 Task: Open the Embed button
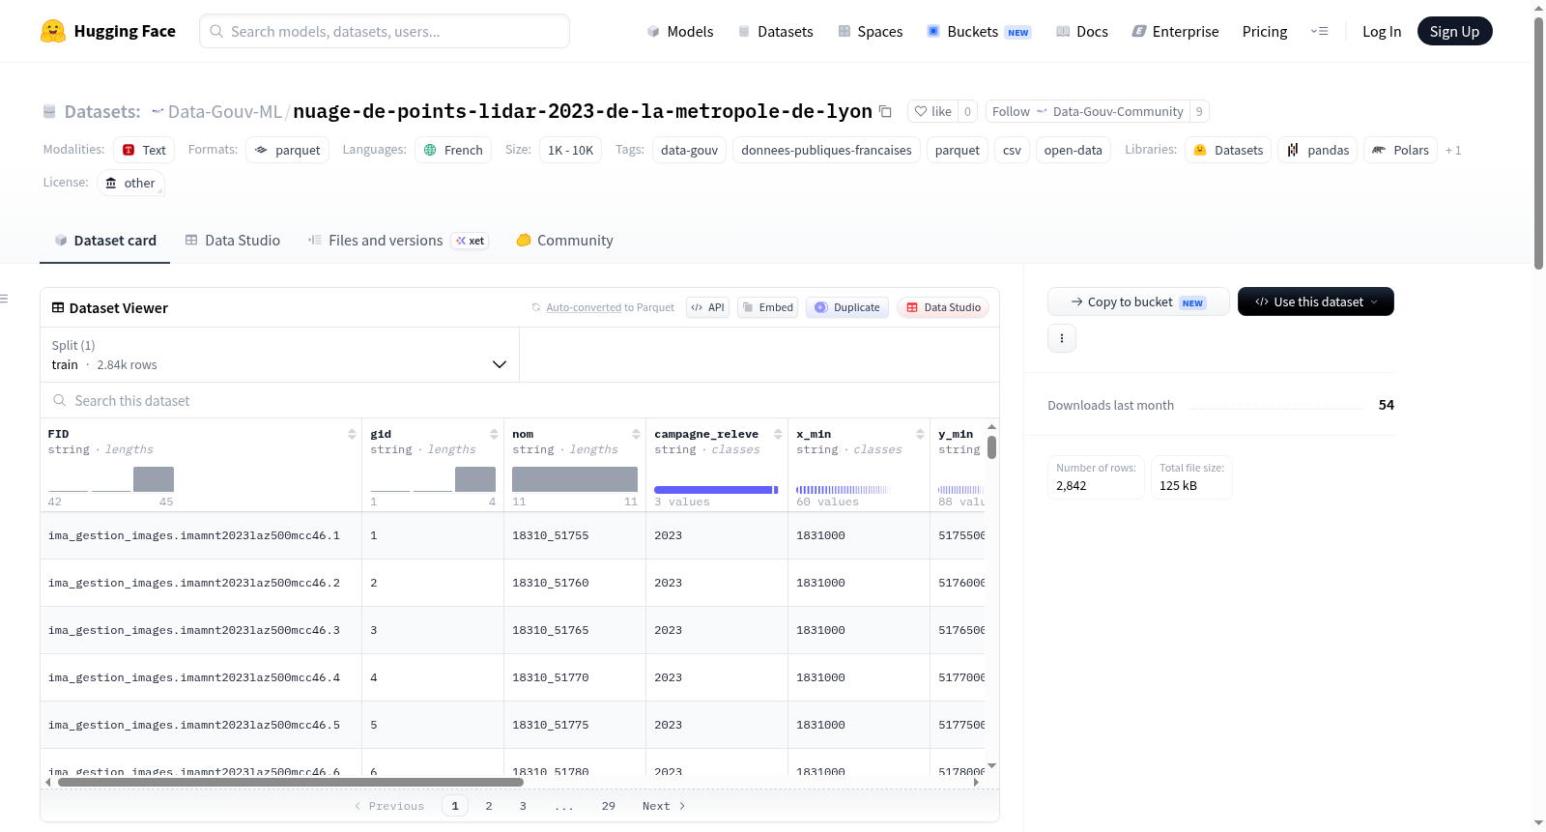pos(767,307)
